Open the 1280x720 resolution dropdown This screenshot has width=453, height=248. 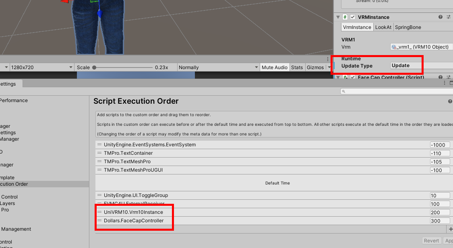[42, 67]
